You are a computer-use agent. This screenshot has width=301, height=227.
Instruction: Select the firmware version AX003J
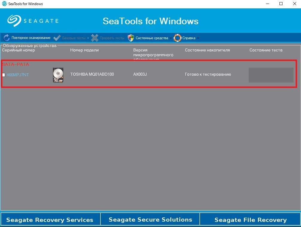(x=140, y=74)
